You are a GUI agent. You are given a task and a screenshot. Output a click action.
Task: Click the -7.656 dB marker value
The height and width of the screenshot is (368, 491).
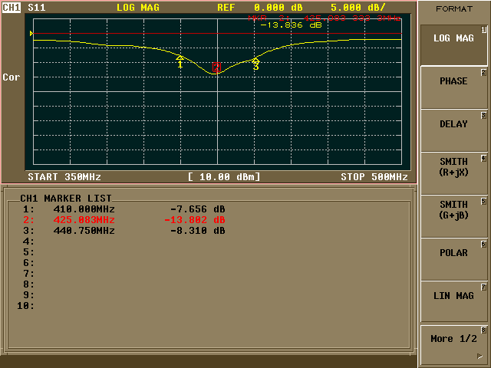point(198,209)
